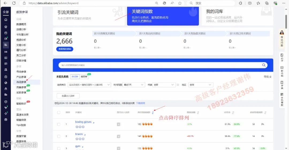Tick the select-all checkbox in table header
Viewport: 289px width, 150px height.
click(x=59, y=112)
